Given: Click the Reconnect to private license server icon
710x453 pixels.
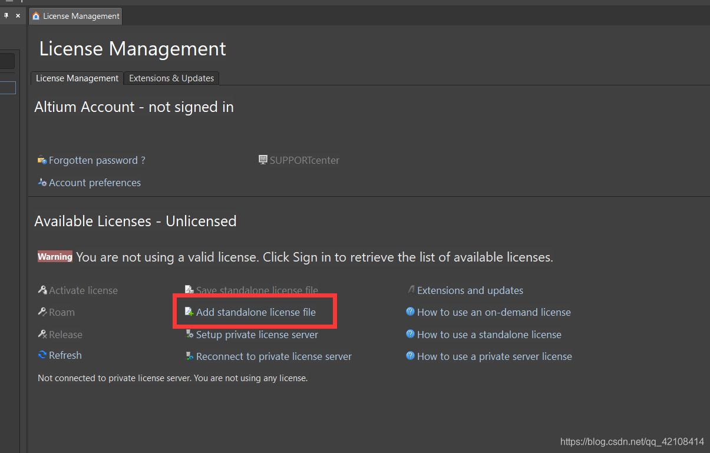Looking at the screenshot, I should click(189, 356).
